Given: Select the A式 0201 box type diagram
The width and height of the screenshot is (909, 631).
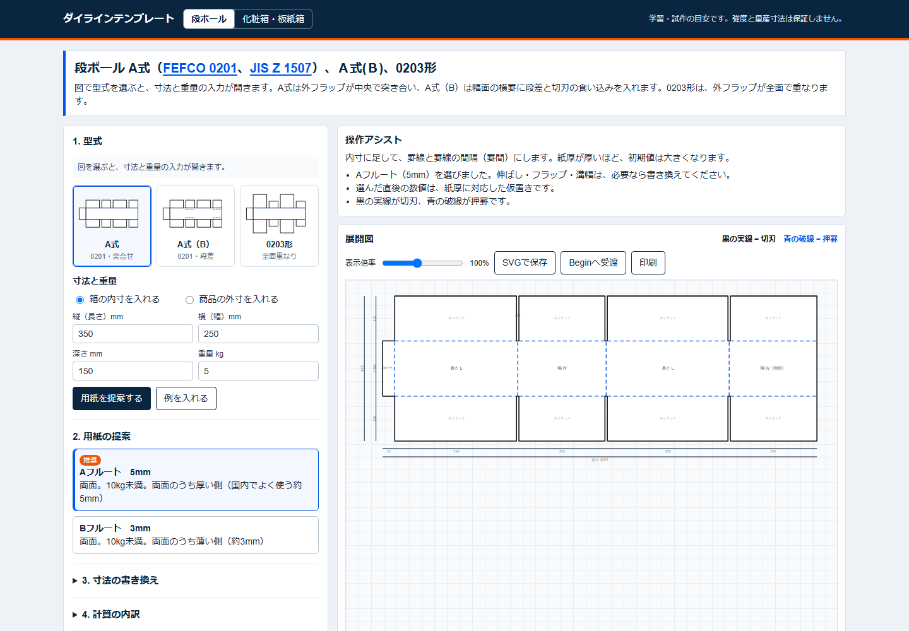Looking at the screenshot, I should [x=112, y=226].
